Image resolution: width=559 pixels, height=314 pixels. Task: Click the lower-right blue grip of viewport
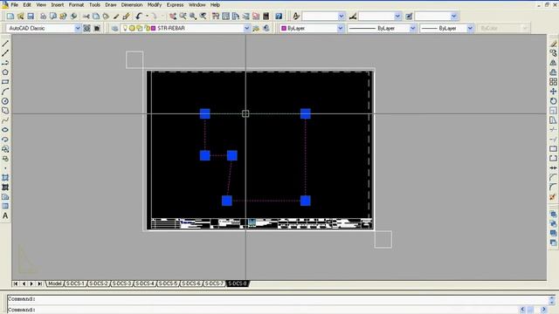306,201
